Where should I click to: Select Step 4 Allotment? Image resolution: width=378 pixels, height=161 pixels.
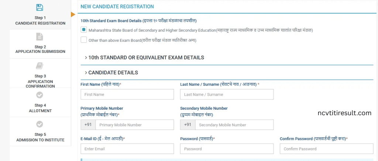click(x=40, y=108)
